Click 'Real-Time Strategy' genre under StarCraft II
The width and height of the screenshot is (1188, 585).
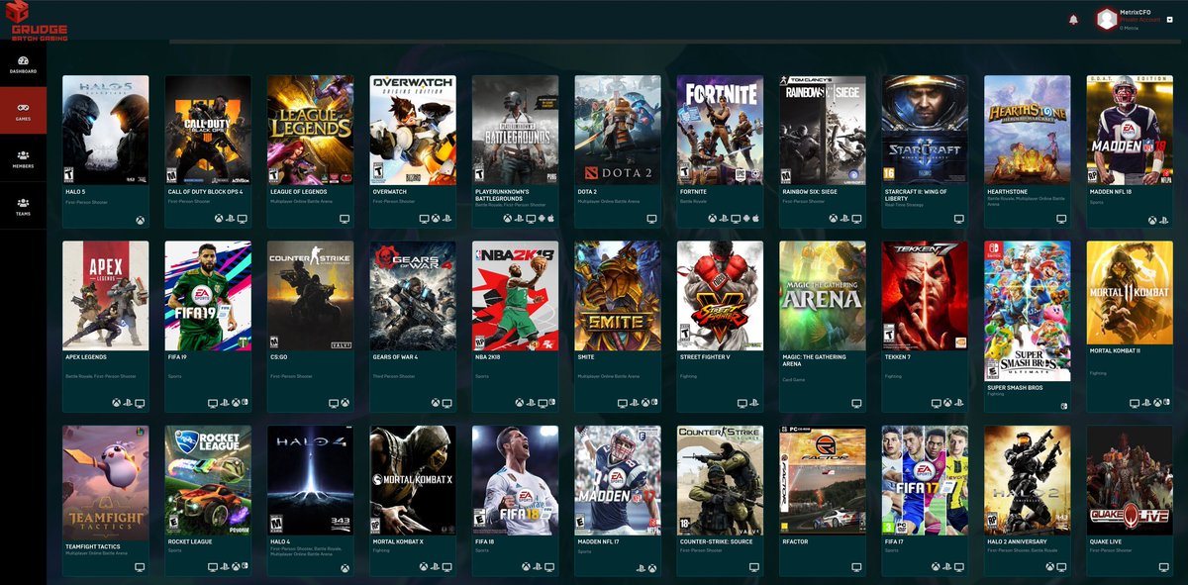click(x=905, y=206)
